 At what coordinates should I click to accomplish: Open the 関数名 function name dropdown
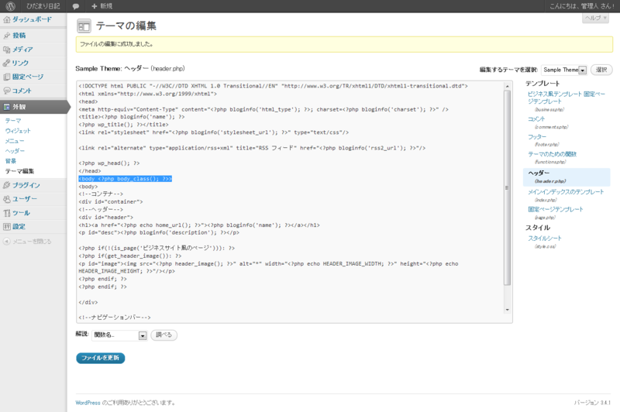119,335
